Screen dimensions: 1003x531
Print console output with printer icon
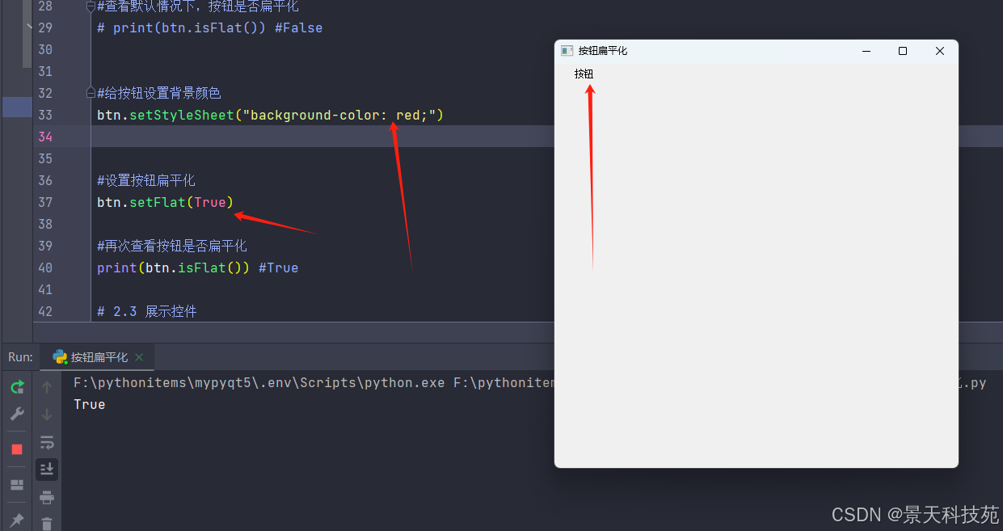coord(47,496)
